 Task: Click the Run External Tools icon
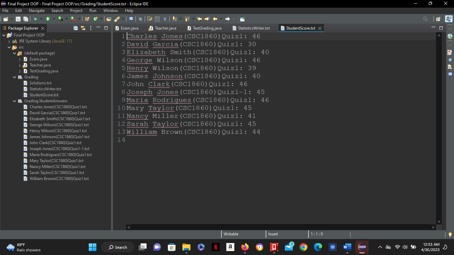[x=73, y=19]
